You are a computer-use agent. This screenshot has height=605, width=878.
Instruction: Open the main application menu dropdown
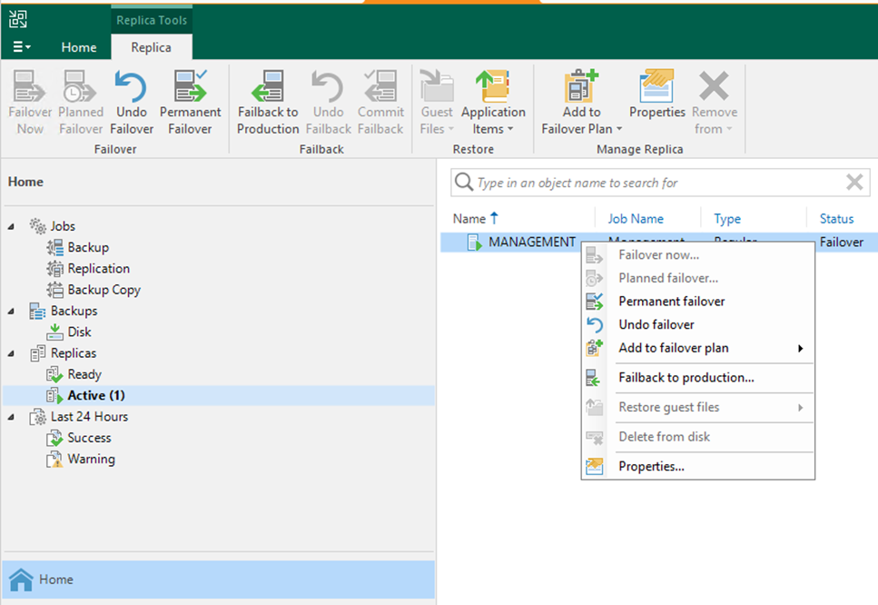pyautogui.click(x=22, y=47)
